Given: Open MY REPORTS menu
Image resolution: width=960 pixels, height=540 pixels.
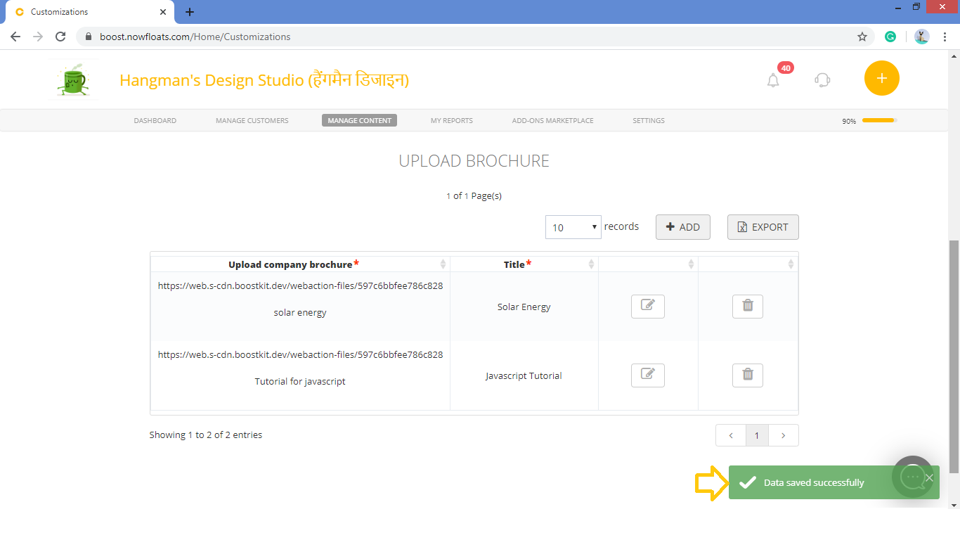Looking at the screenshot, I should tap(452, 120).
